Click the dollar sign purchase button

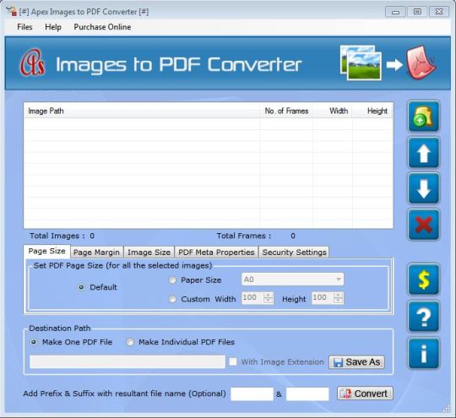[423, 280]
